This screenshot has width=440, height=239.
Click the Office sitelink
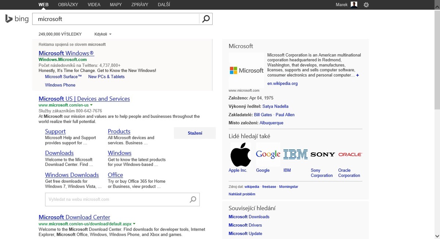point(115,175)
